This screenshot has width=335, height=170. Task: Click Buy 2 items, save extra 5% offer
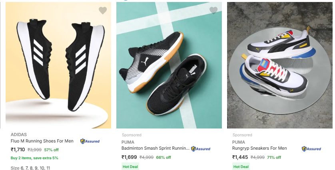coord(34,158)
